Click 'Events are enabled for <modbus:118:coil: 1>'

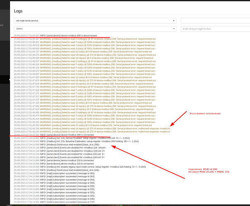coord(59,154)
